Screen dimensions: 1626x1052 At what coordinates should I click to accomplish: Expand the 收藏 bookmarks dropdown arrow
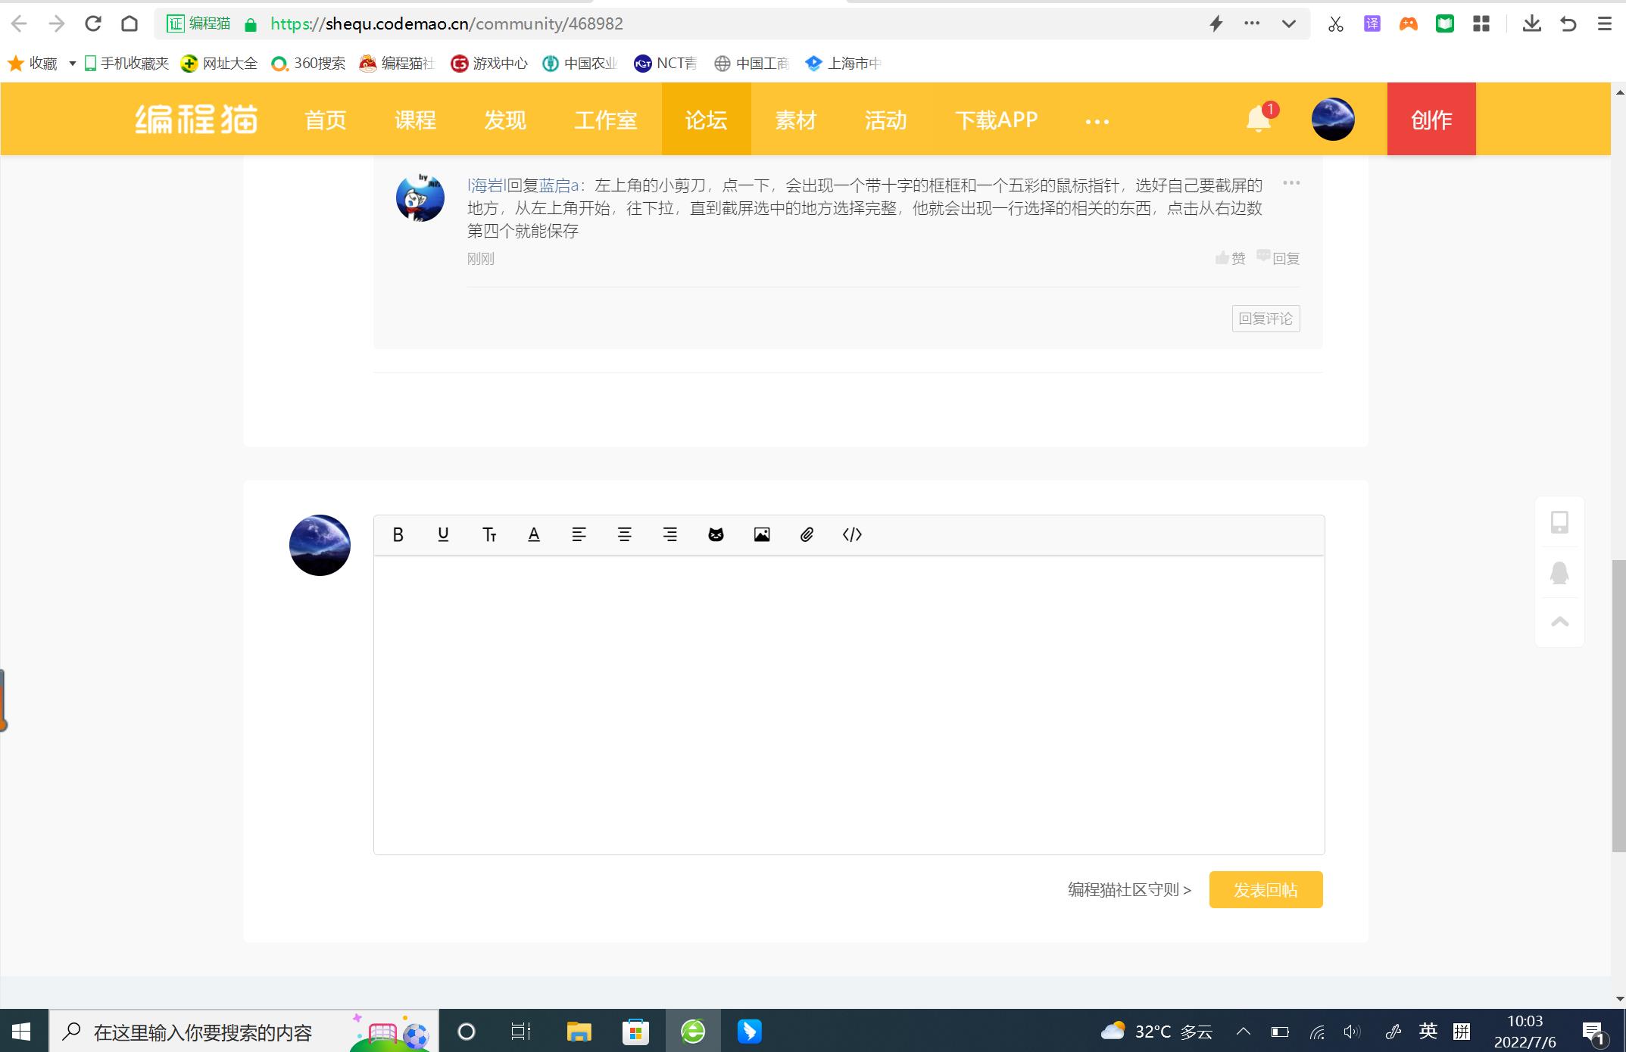72,64
